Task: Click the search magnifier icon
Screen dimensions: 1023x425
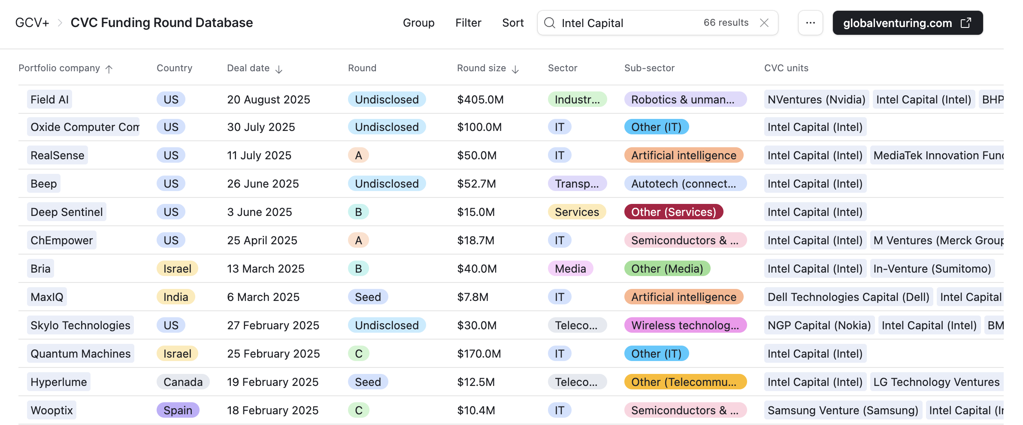Action: click(549, 23)
